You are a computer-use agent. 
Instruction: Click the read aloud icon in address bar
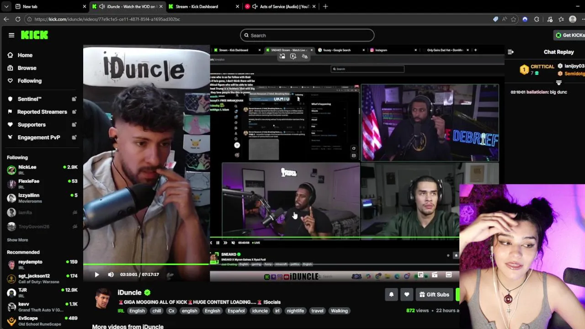pyautogui.click(x=505, y=19)
